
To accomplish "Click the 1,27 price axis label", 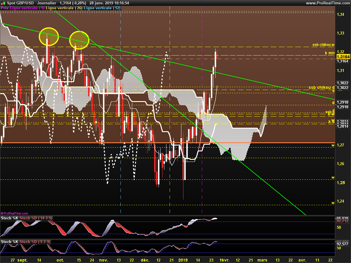I will (340, 145).
